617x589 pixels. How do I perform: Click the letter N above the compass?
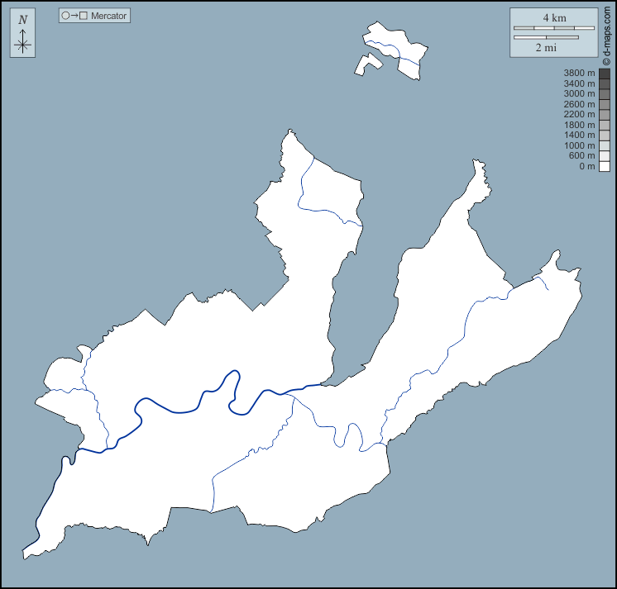coord(22,20)
